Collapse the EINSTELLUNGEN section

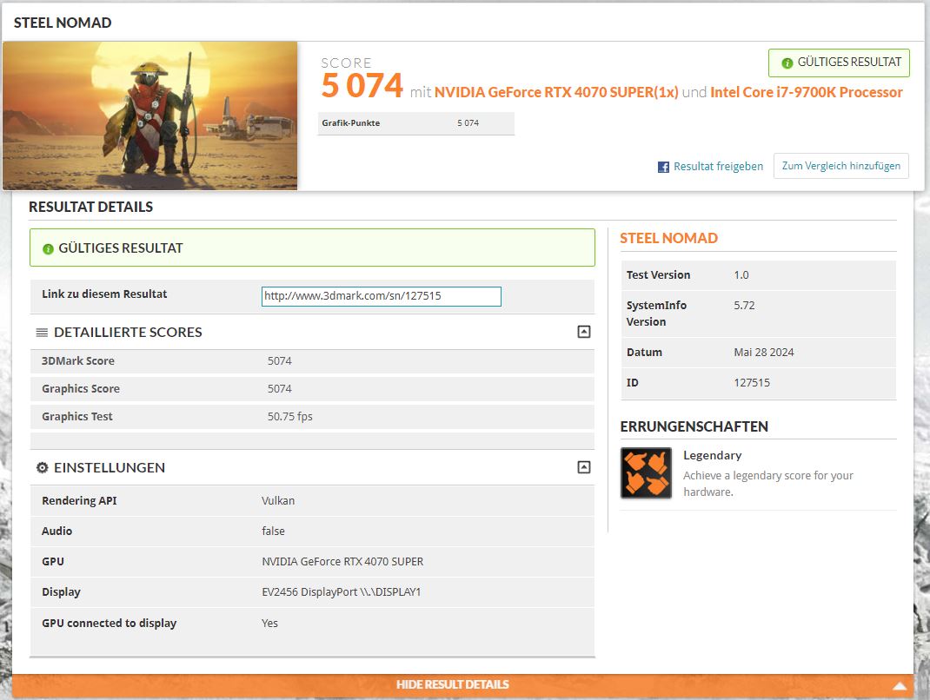click(583, 467)
